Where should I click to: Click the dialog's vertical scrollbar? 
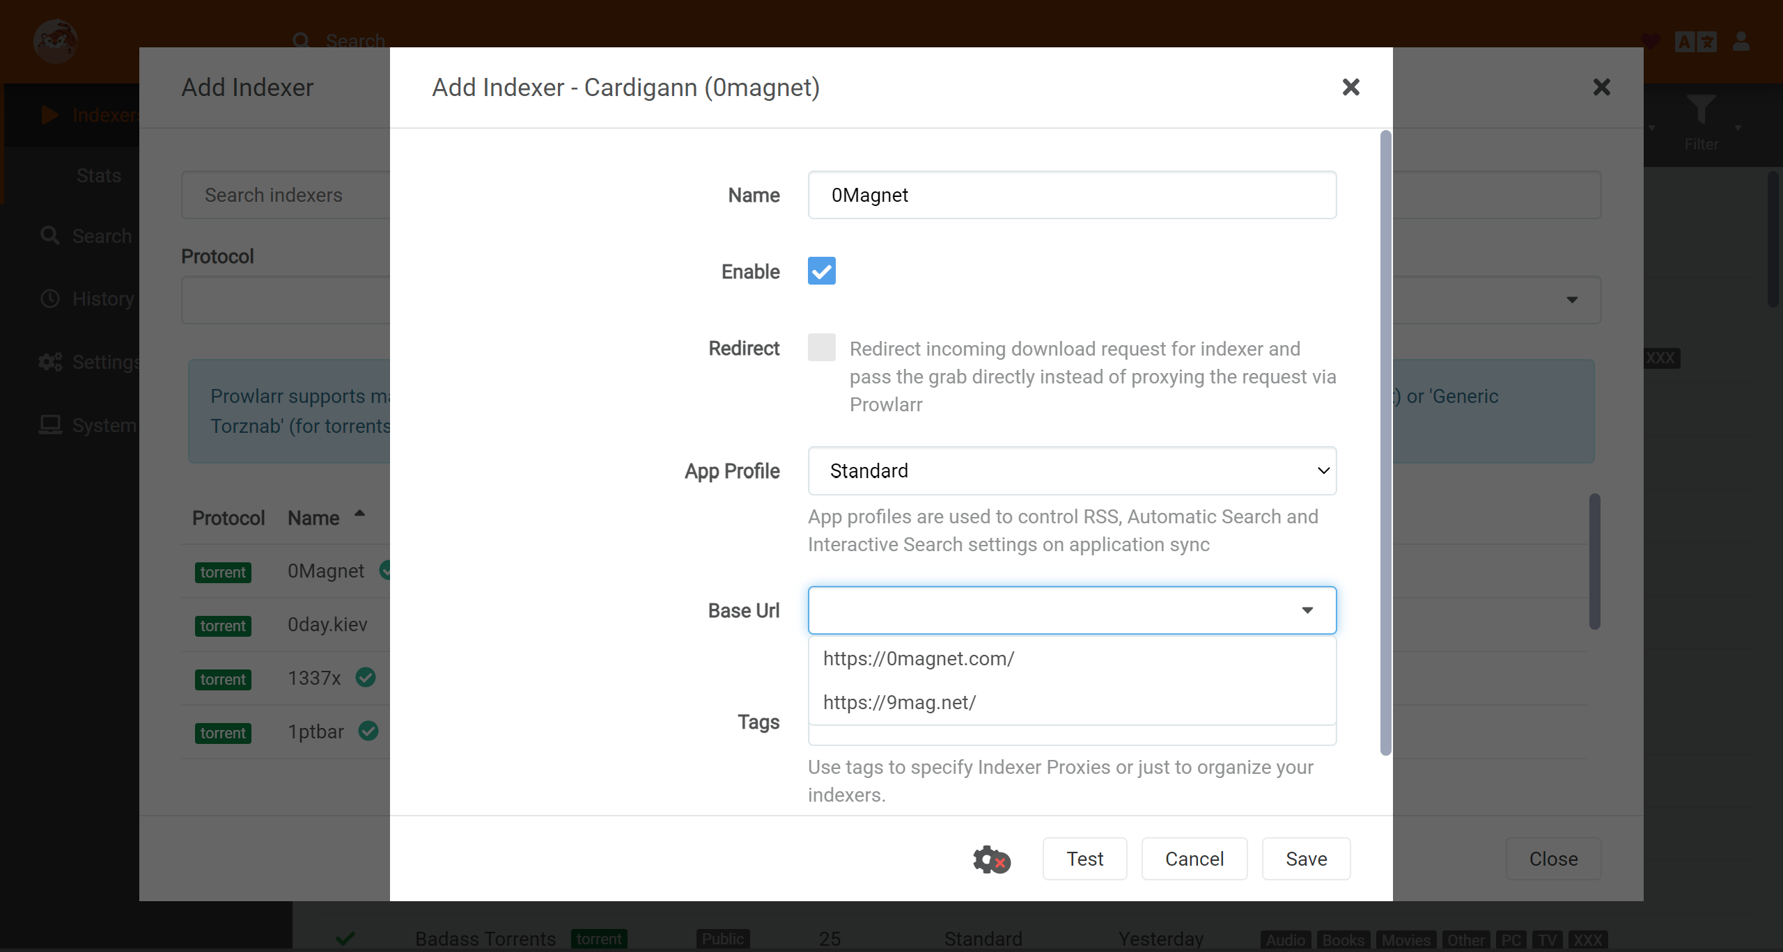[x=1385, y=442]
